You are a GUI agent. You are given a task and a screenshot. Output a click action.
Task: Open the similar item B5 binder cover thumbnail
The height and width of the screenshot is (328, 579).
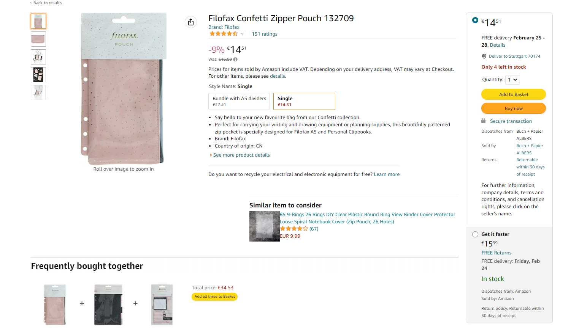[264, 226]
